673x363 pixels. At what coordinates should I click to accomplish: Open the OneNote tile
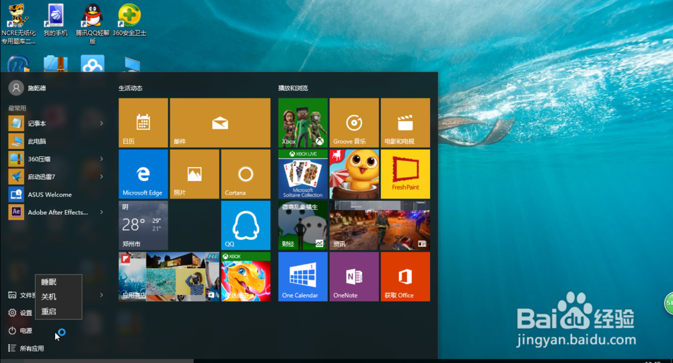click(x=354, y=276)
